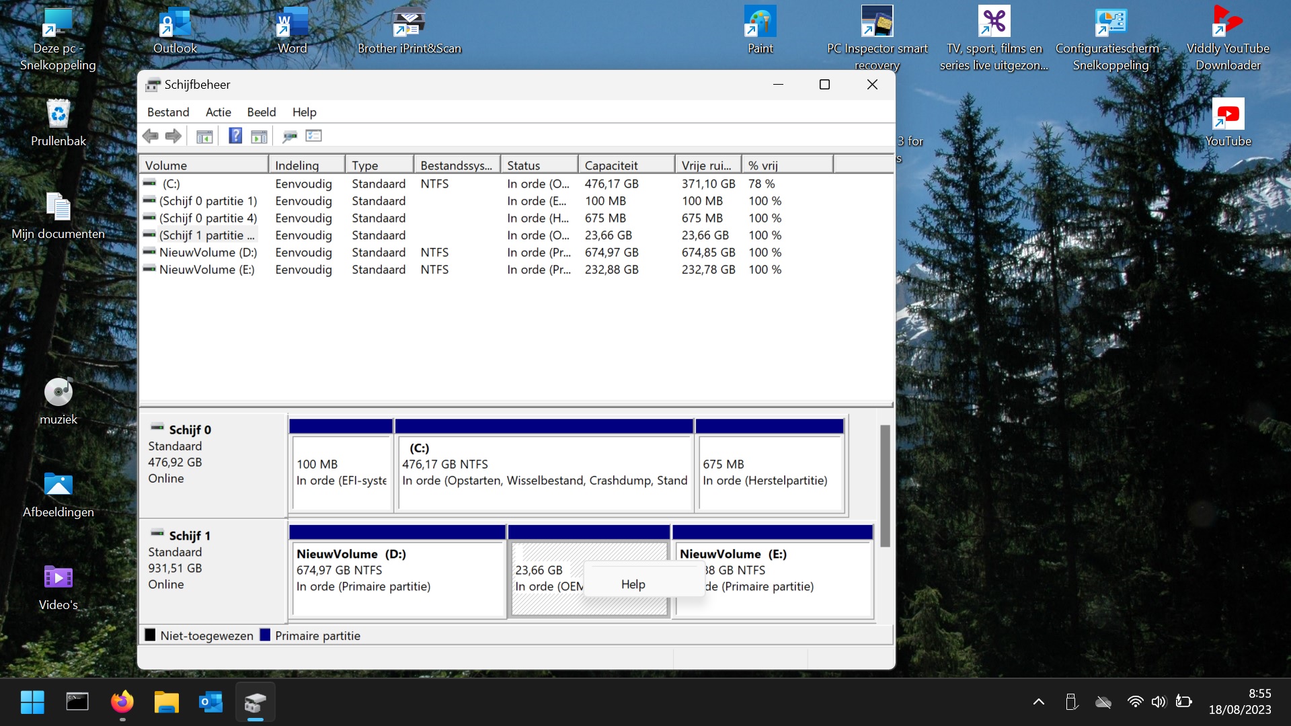The width and height of the screenshot is (1291, 726).
Task: Open the Bestand menu
Action: [x=168, y=112]
